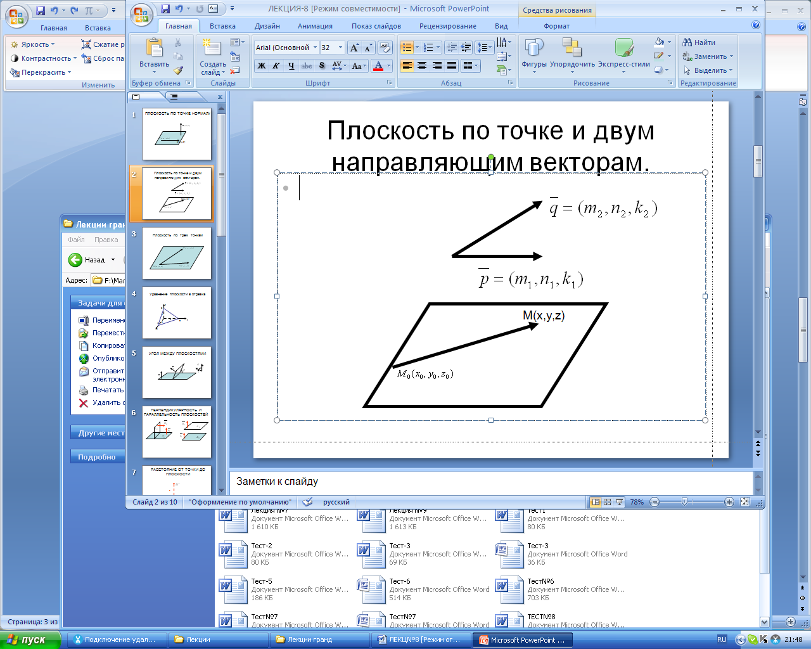Viewport: 811px width, 649px height.
Task: Open the font color dropdown arrow
Action: pyautogui.click(x=389, y=66)
